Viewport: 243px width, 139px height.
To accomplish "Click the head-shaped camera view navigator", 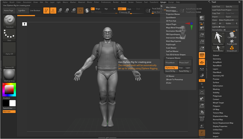I will [183, 32].
